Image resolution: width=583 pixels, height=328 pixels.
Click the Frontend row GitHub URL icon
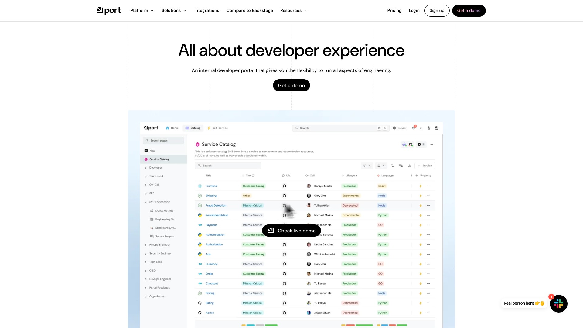[x=284, y=186]
